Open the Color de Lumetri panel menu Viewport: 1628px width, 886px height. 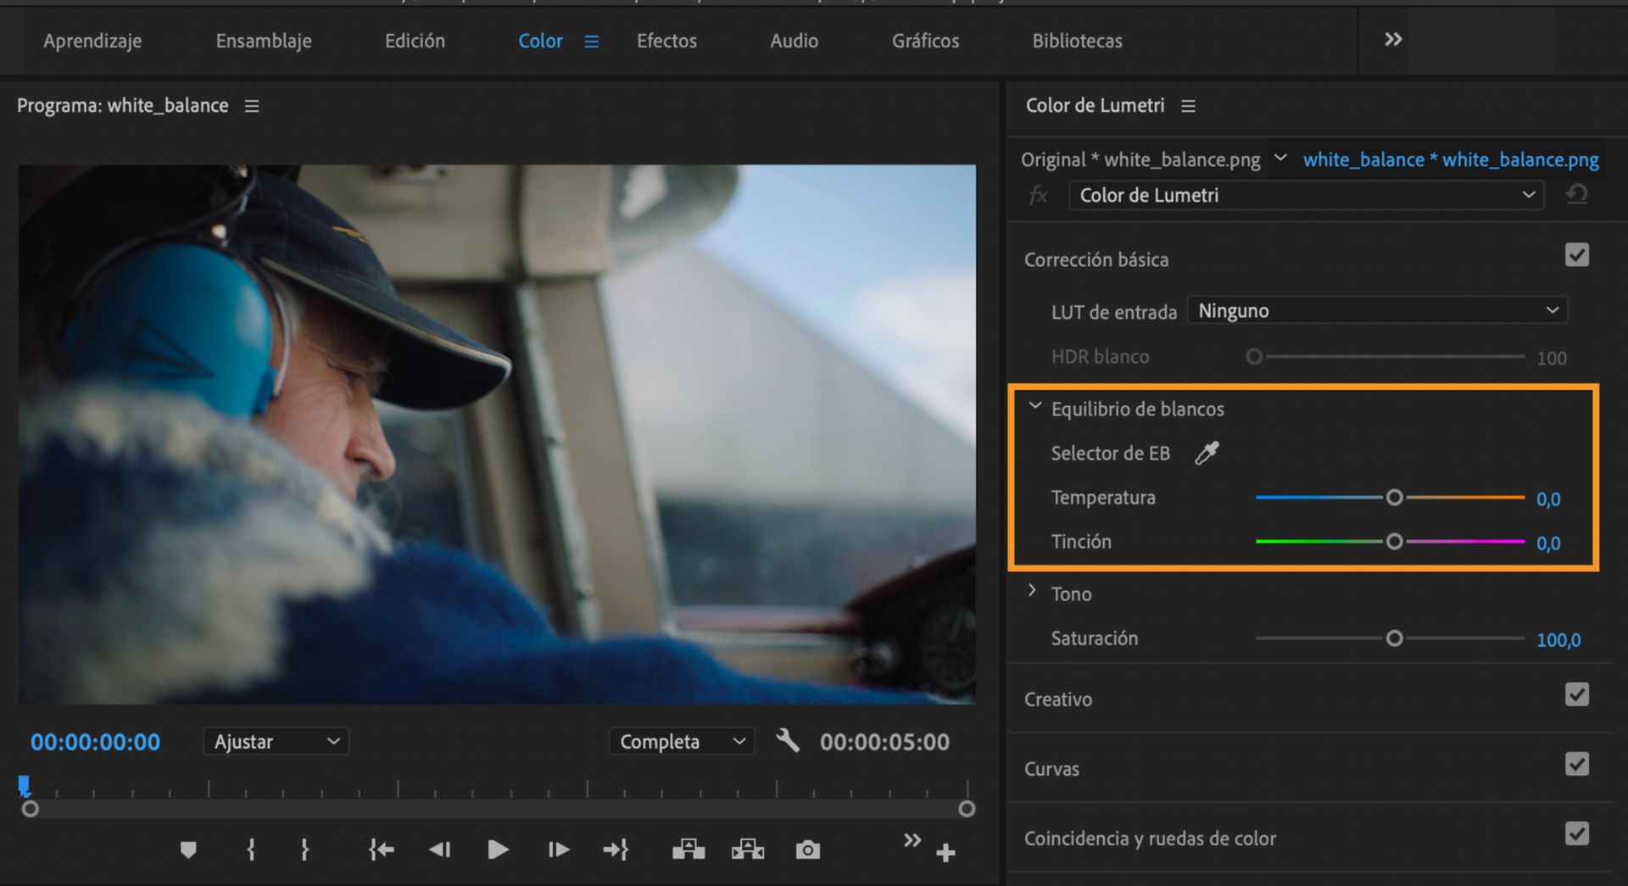[1188, 106]
